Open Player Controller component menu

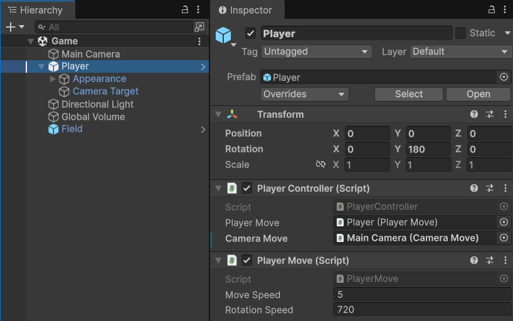pyautogui.click(x=505, y=188)
